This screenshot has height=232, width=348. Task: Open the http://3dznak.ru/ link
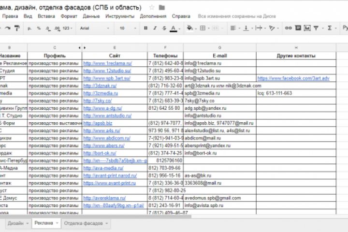point(100,86)
